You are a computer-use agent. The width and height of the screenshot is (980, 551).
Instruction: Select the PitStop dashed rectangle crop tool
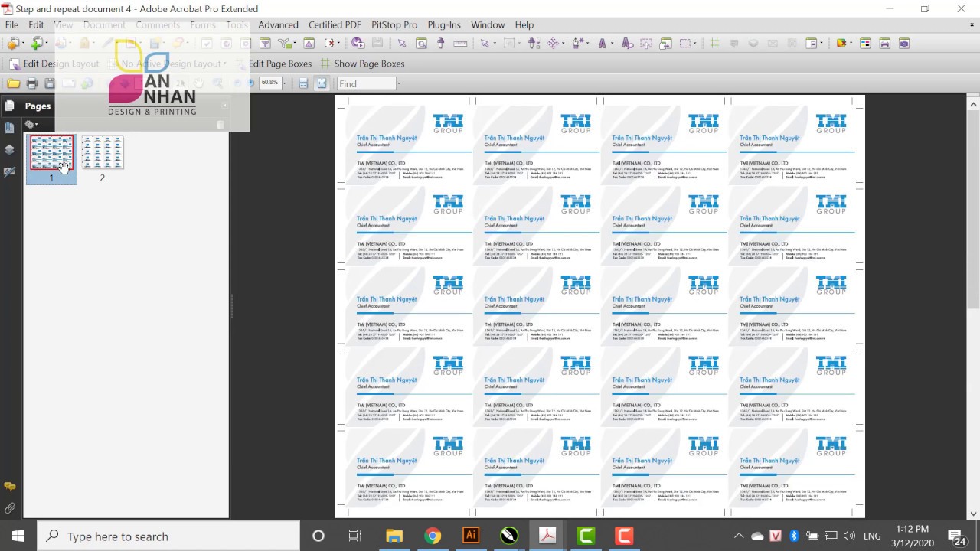click(x=685, y=44)
